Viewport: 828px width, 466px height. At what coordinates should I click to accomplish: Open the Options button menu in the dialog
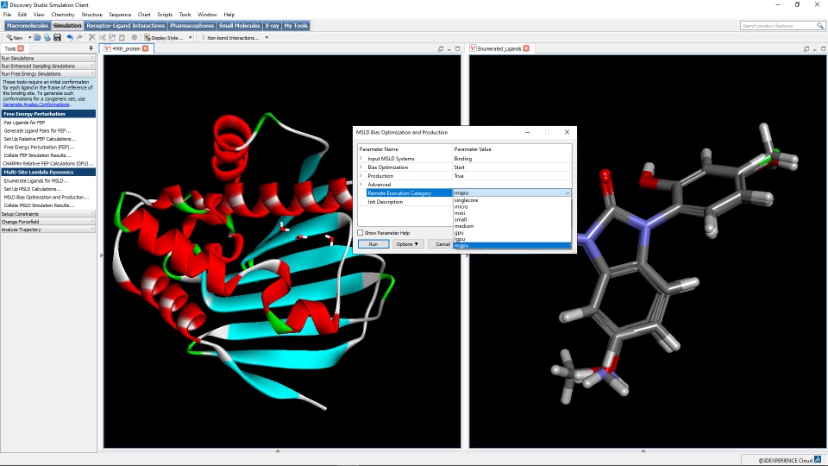[x=407, y=244]
